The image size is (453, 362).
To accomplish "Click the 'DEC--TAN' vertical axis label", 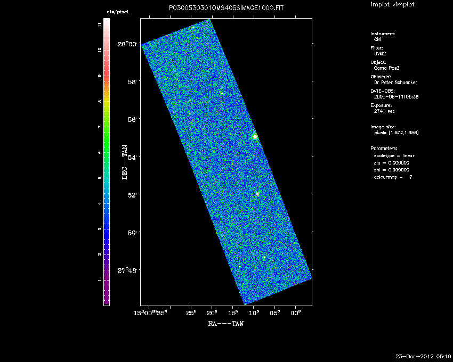I will pyautogui.click(x=125, y=162).
